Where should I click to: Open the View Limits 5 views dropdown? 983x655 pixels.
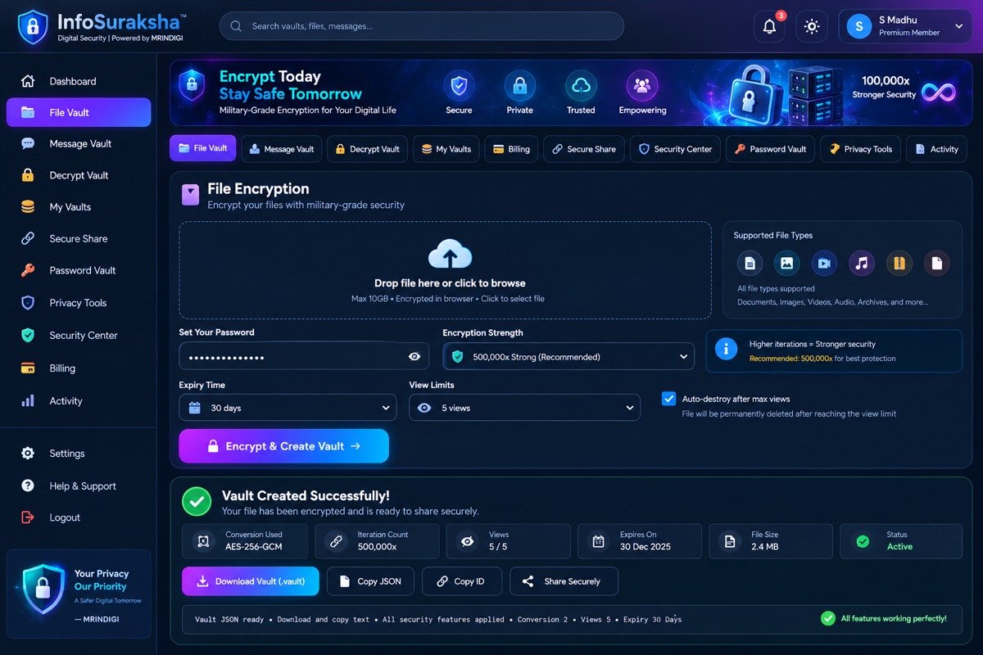[x=524, y=408]
